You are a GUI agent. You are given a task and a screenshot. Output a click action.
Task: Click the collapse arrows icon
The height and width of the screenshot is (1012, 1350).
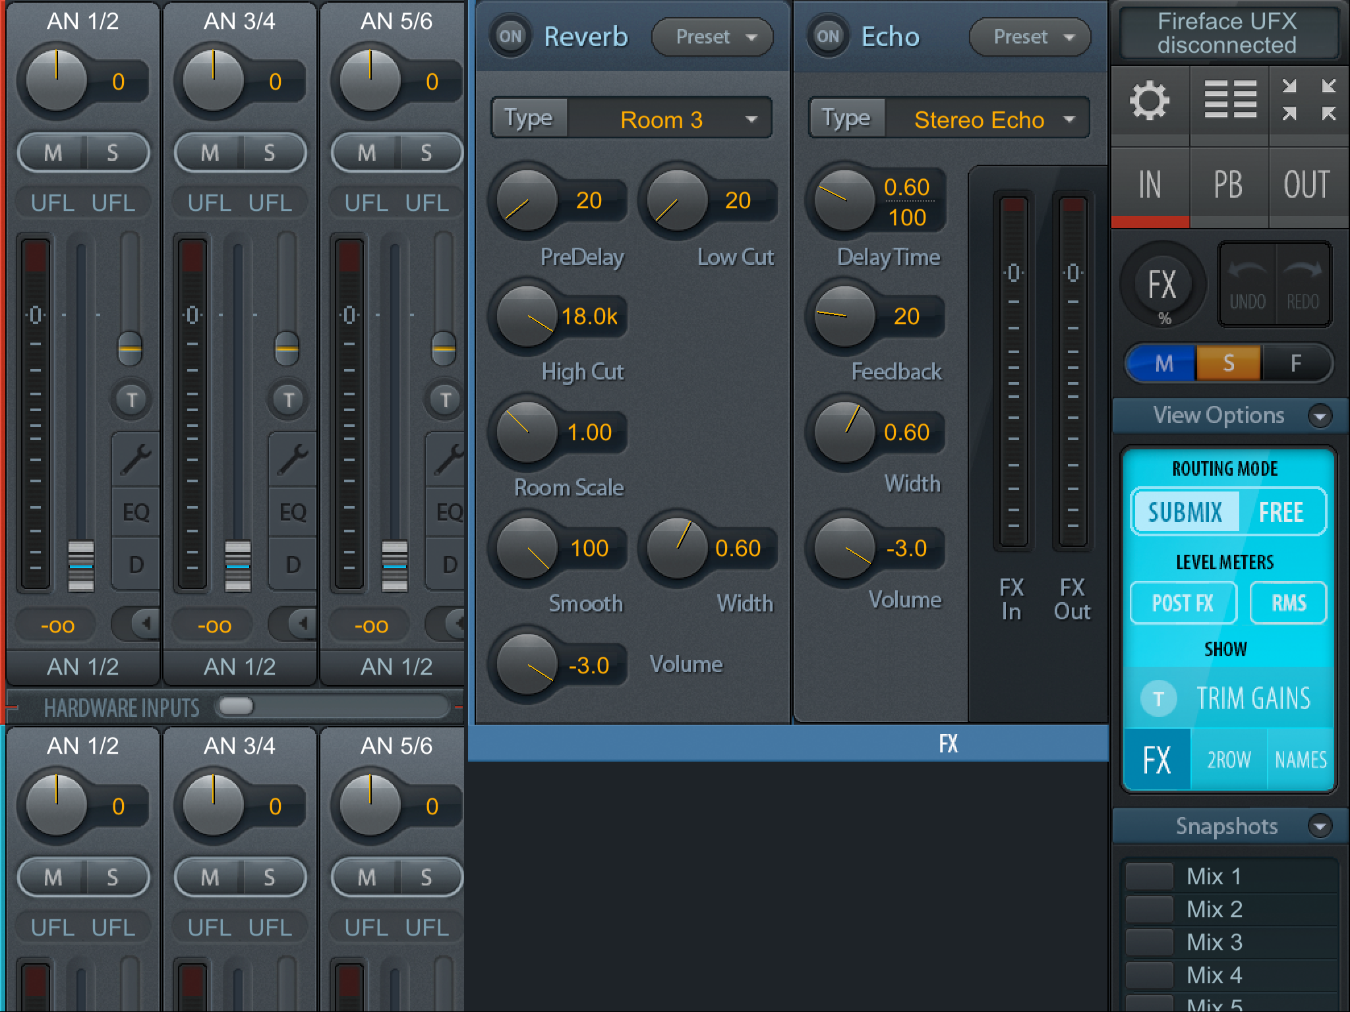(x=1308, y=101)
